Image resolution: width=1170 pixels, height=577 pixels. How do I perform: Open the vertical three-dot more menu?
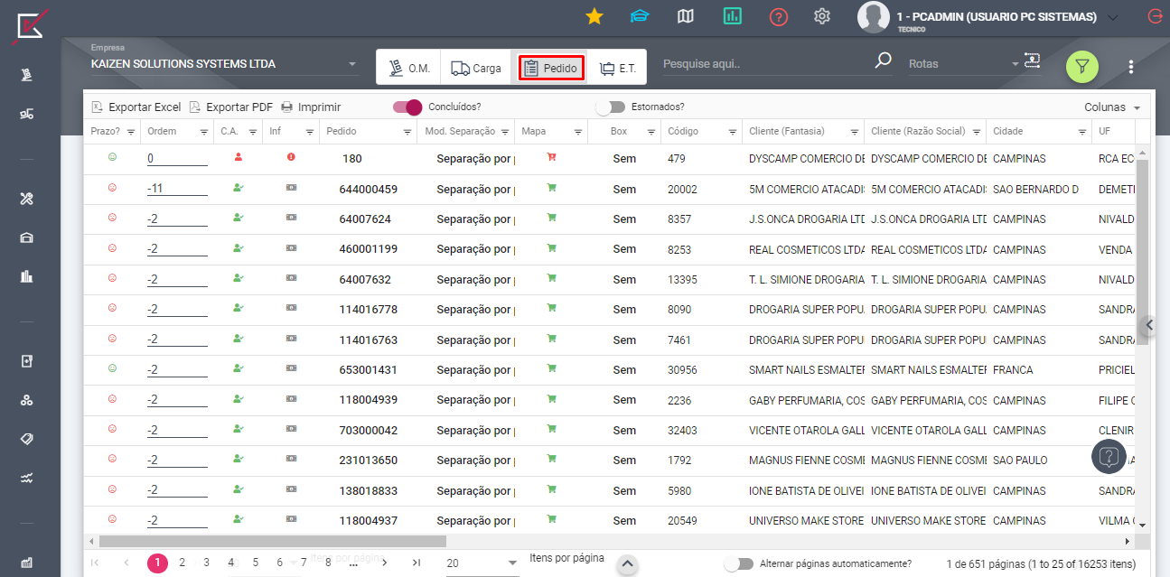[x=1131, y=67]
